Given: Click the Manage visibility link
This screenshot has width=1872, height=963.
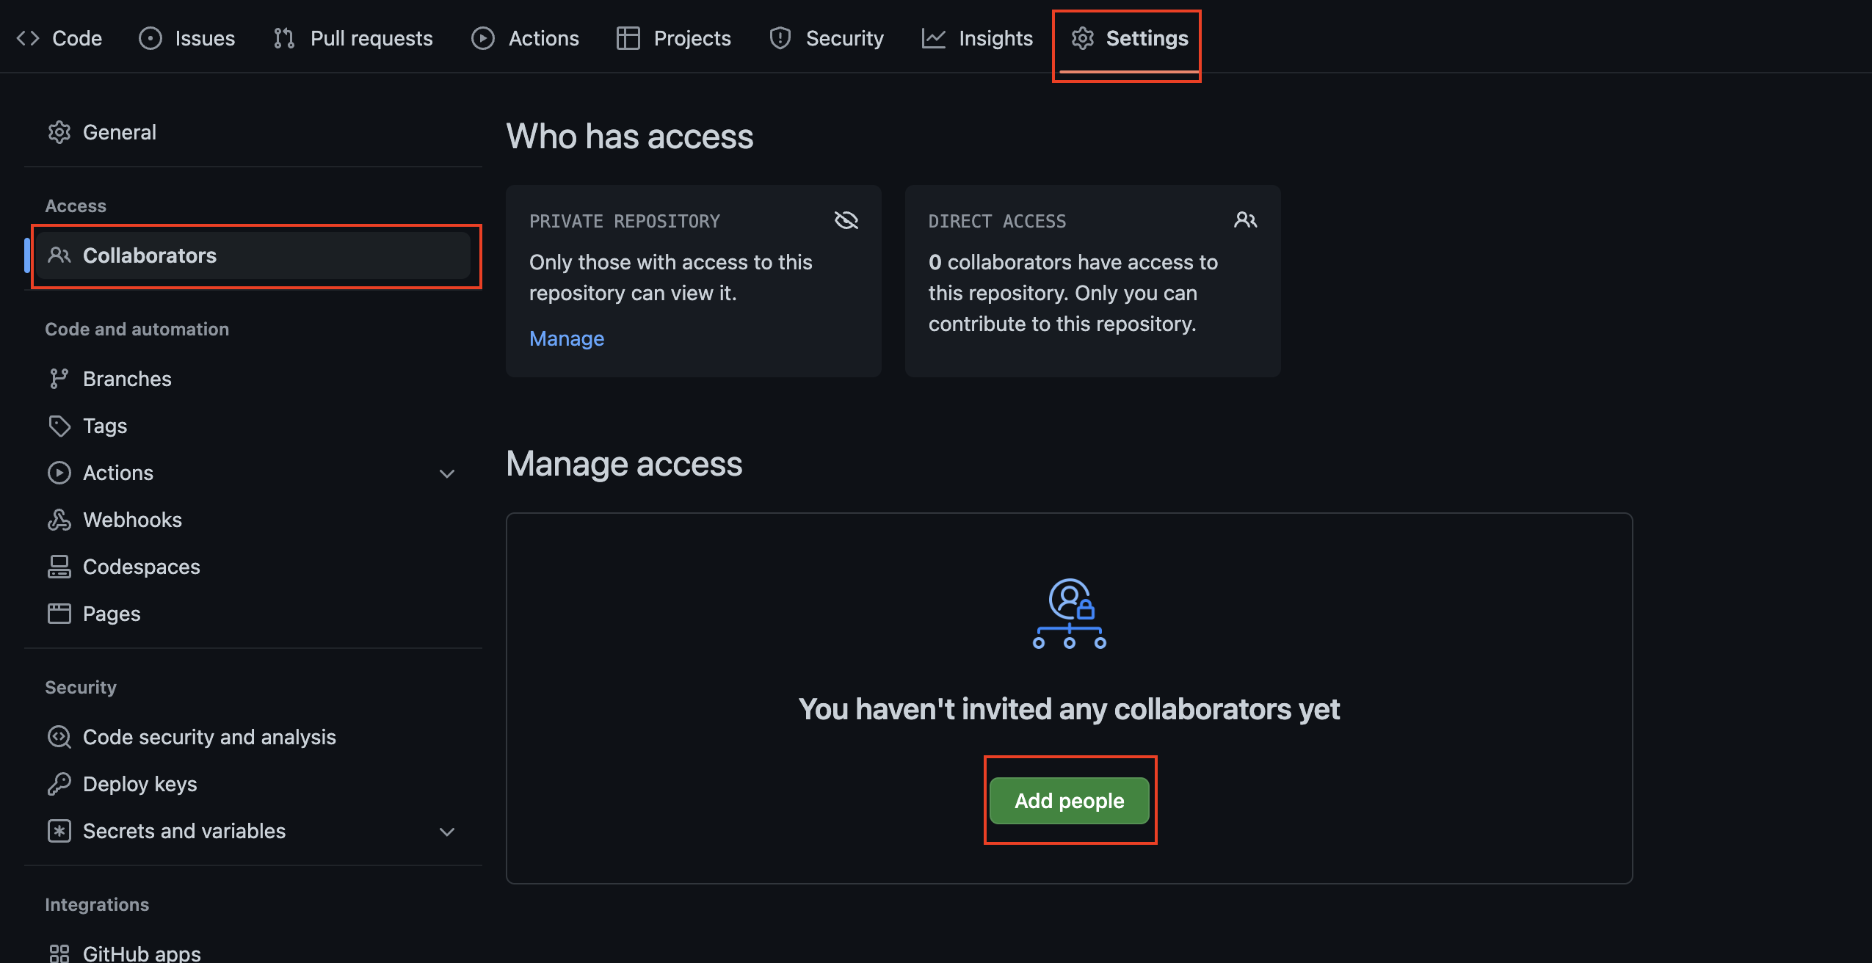Looking at the screenshot, I should 566,338.
